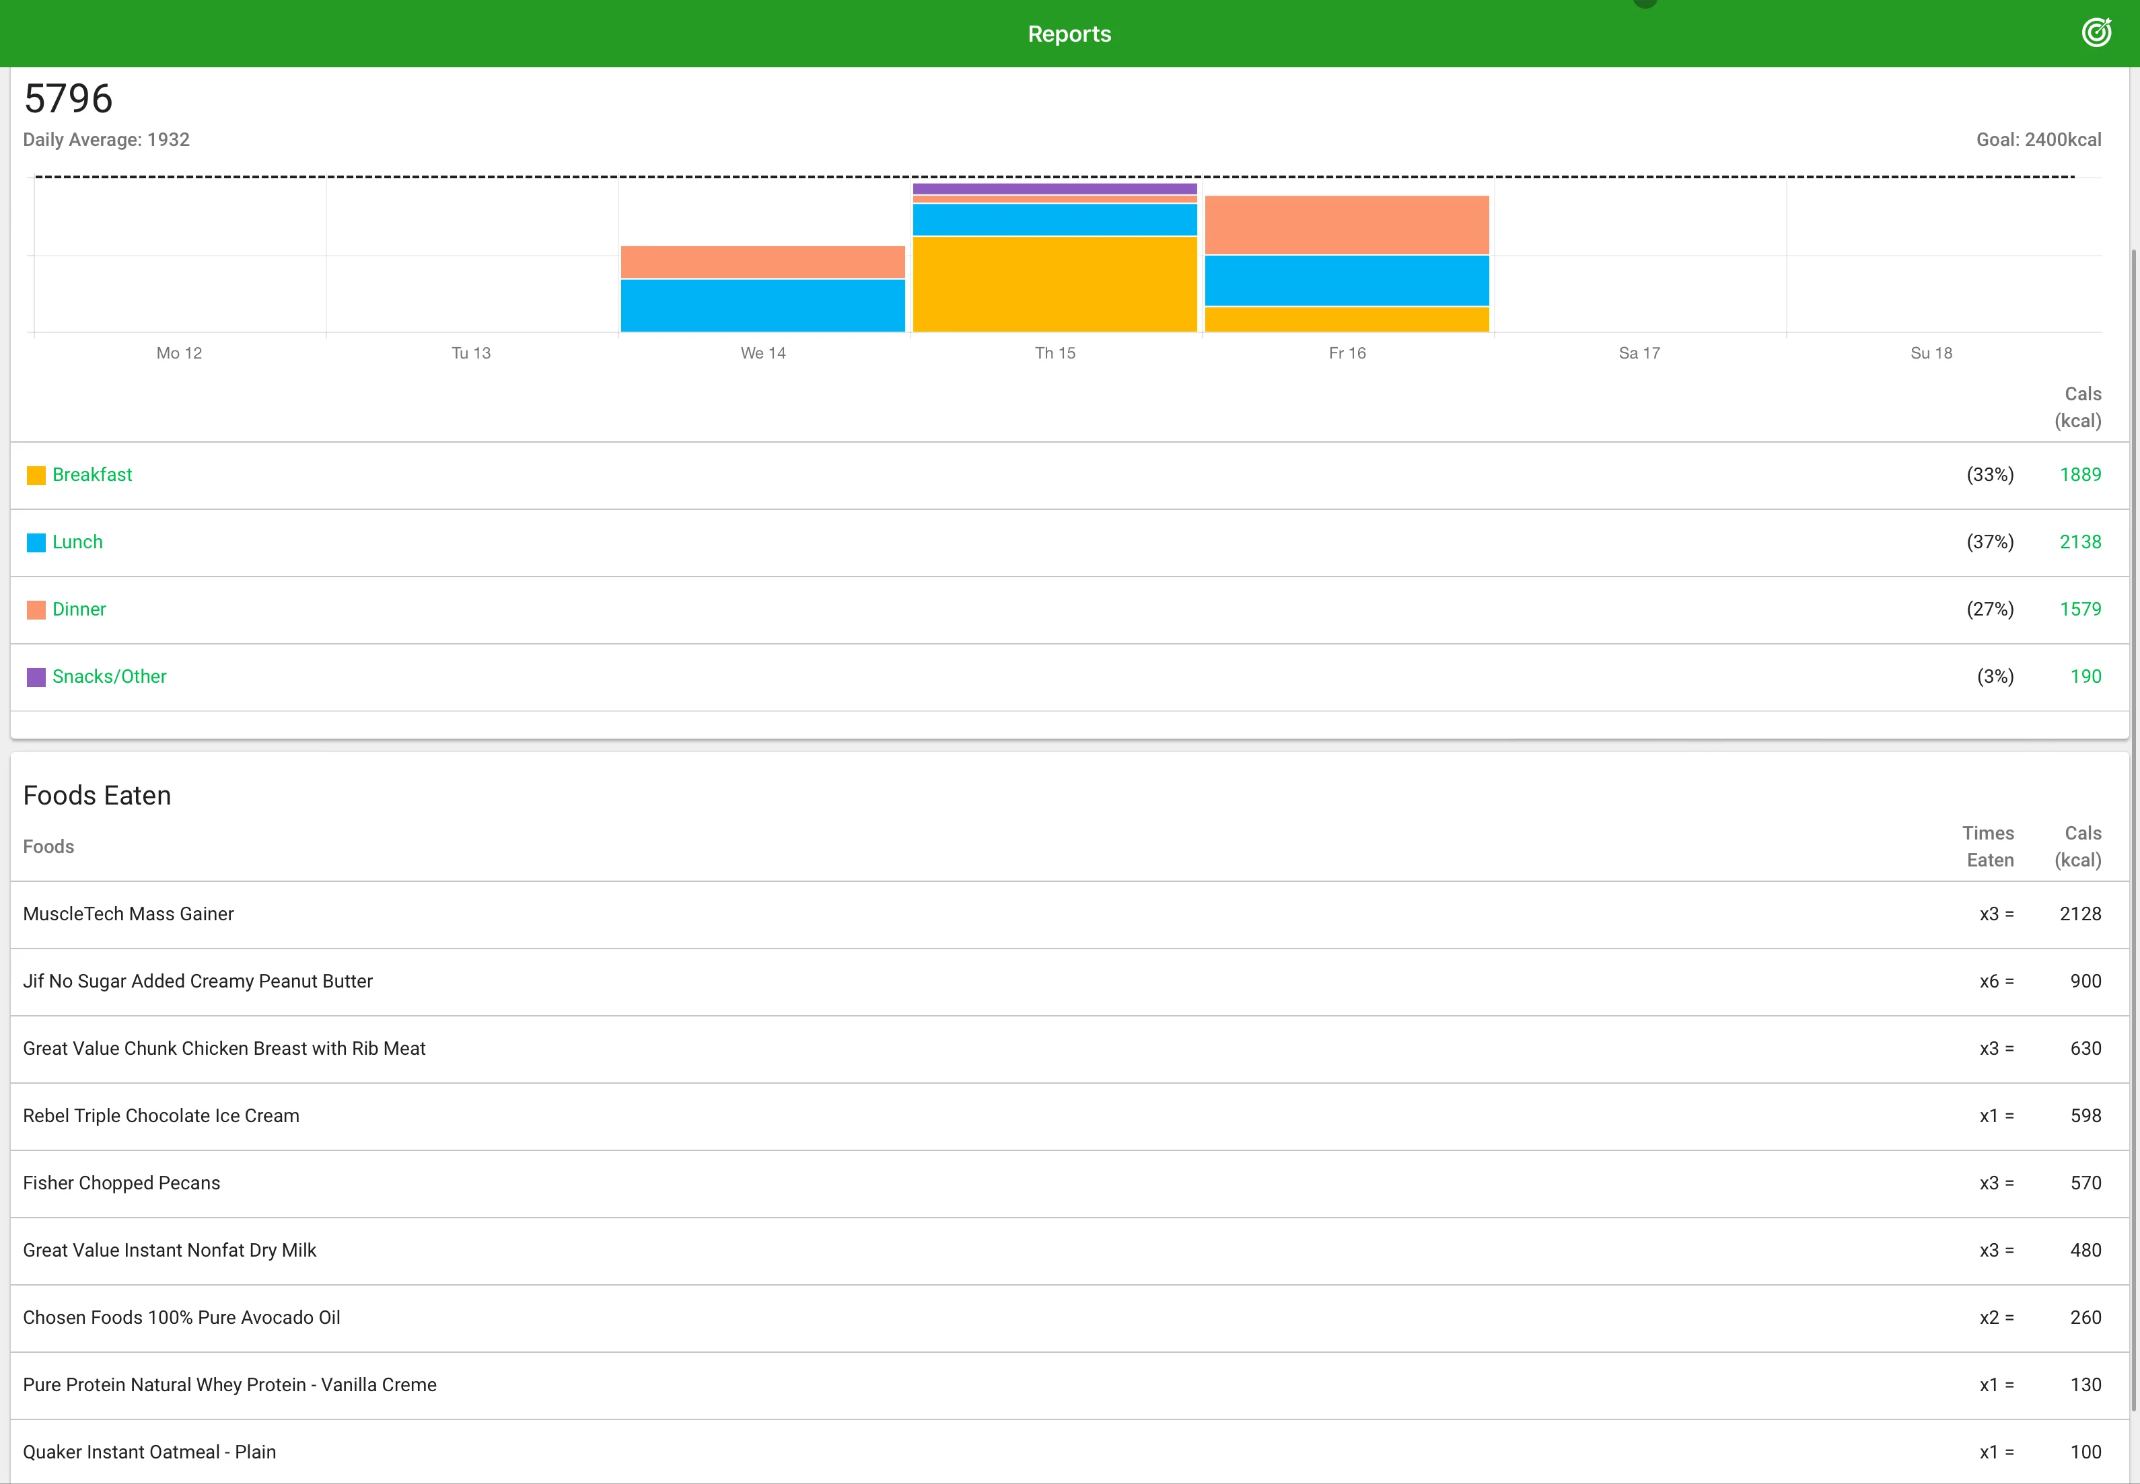Click the orange Dinner legend swatch
The image size is (2140, 1484).
click(x=36, y=610)
